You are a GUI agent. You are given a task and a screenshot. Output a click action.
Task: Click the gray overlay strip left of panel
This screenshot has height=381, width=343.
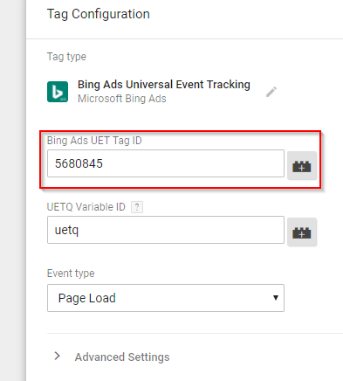tap(13, 190)
